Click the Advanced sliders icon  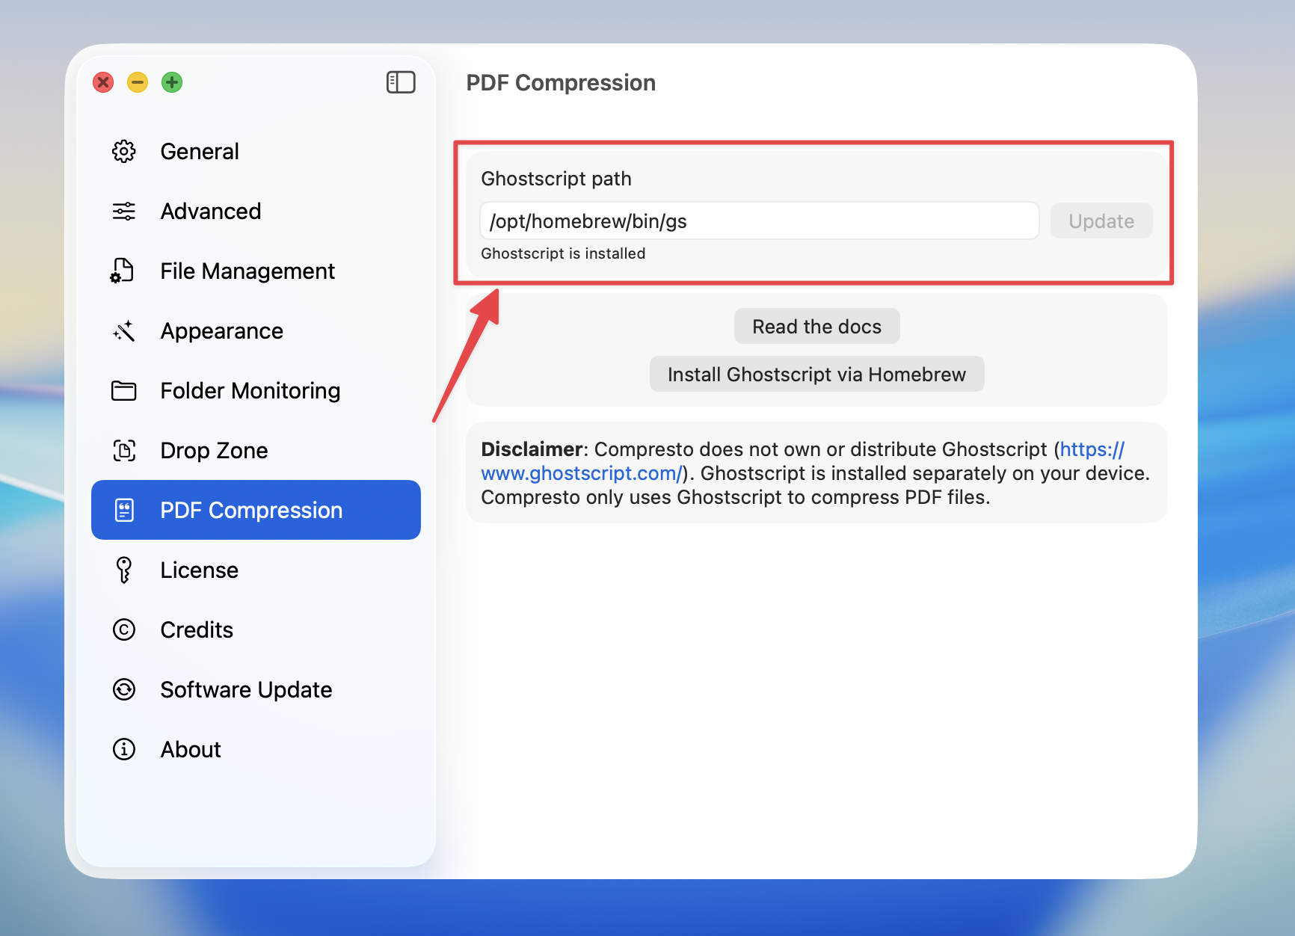[124, 212]
